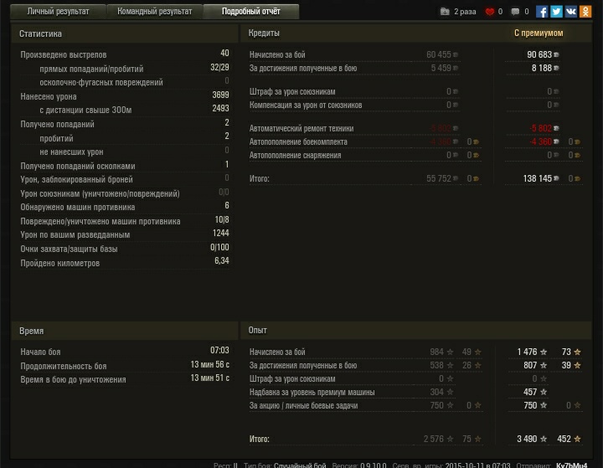Open comments via the speech bubble icon

click(515, 12)
